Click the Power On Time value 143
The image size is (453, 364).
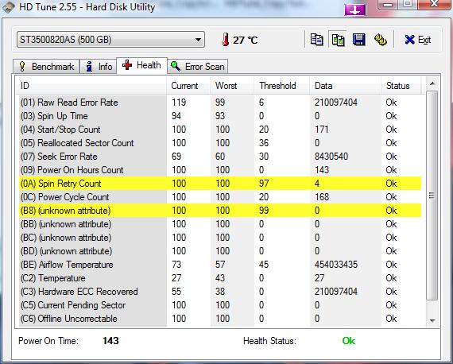(x=110, y=341)
